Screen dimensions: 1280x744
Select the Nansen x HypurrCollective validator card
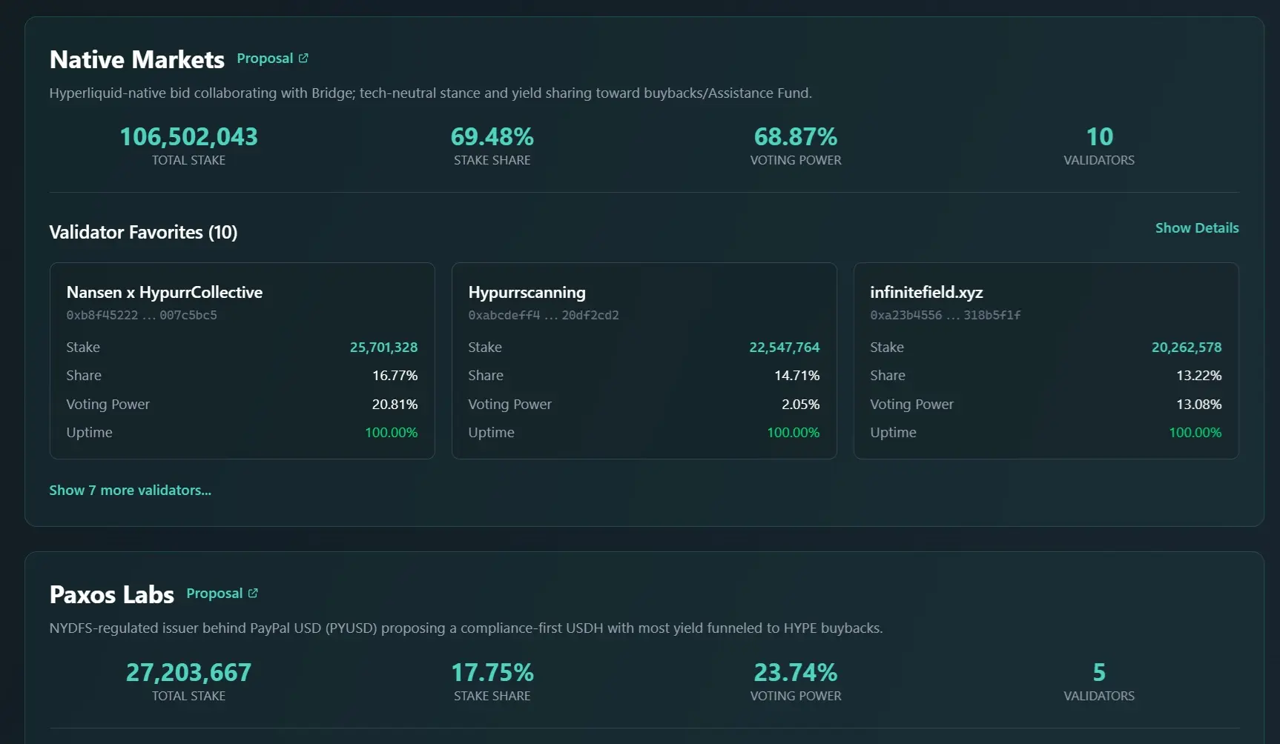242,361
